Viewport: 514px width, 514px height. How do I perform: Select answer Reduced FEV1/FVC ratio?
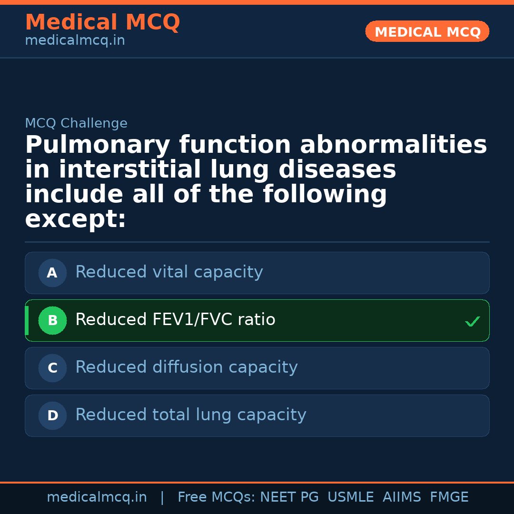tap(175, 320)
